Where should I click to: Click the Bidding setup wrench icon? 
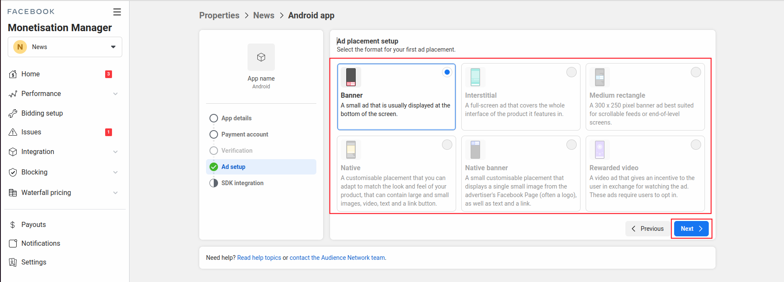pyautogui.click(x=13, y=113)
